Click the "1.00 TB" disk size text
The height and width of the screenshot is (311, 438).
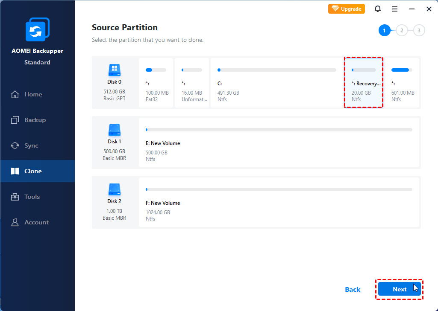(x=114, y=211)
